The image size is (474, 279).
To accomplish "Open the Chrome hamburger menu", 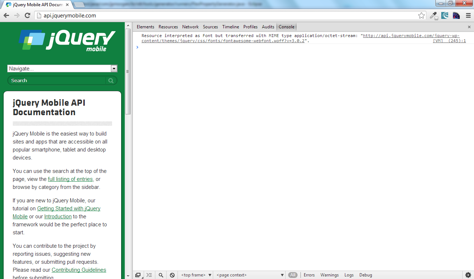I will pos(468,15).
